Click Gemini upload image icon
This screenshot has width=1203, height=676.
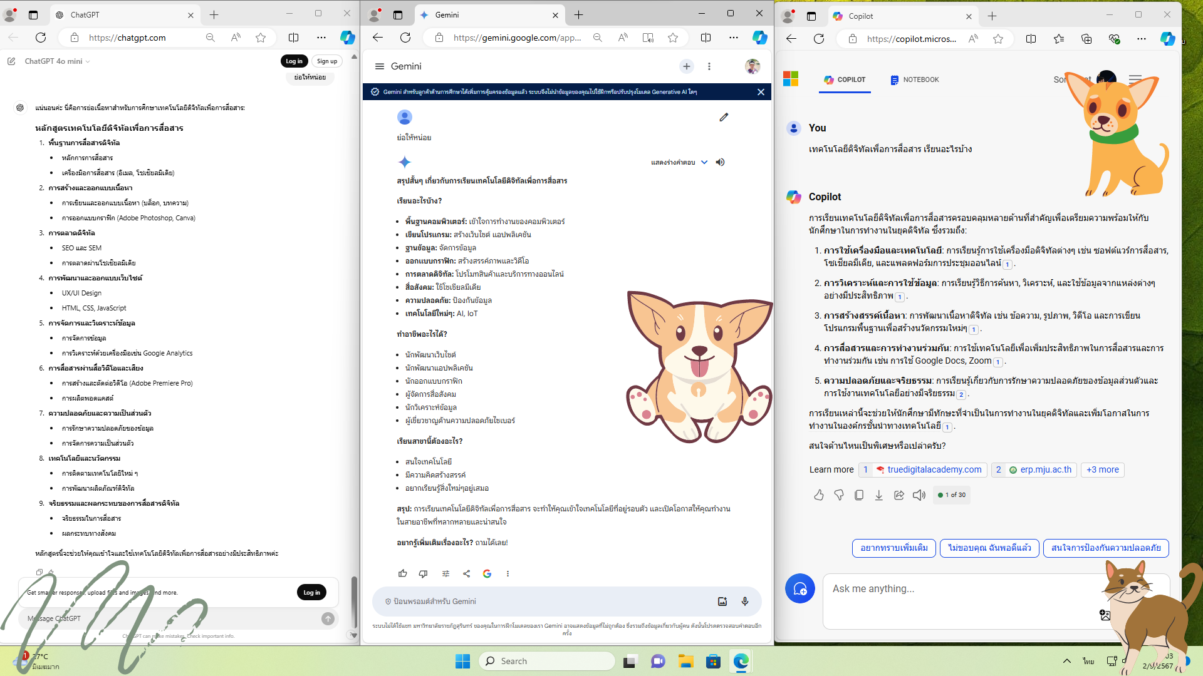(722, 601)
